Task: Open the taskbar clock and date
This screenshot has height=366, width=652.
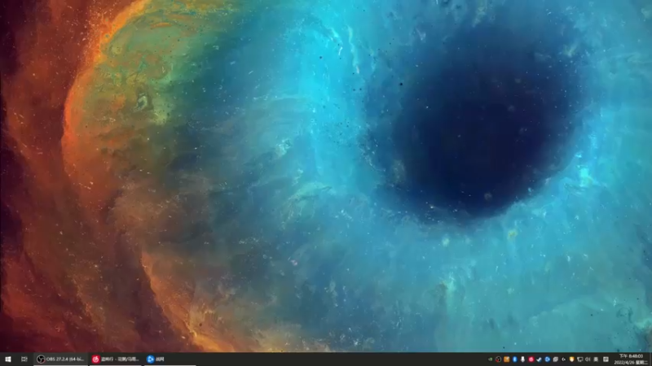Action: coord(630,359)
